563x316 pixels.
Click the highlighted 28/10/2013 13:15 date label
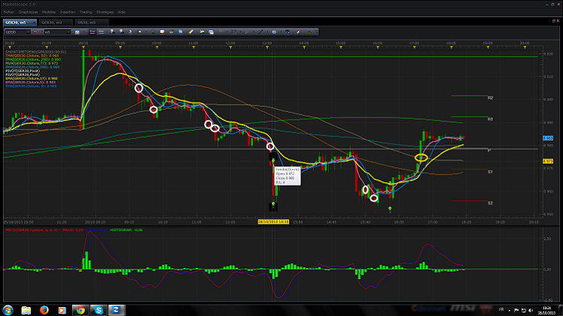pyautogui.click(x=274, y=222)
